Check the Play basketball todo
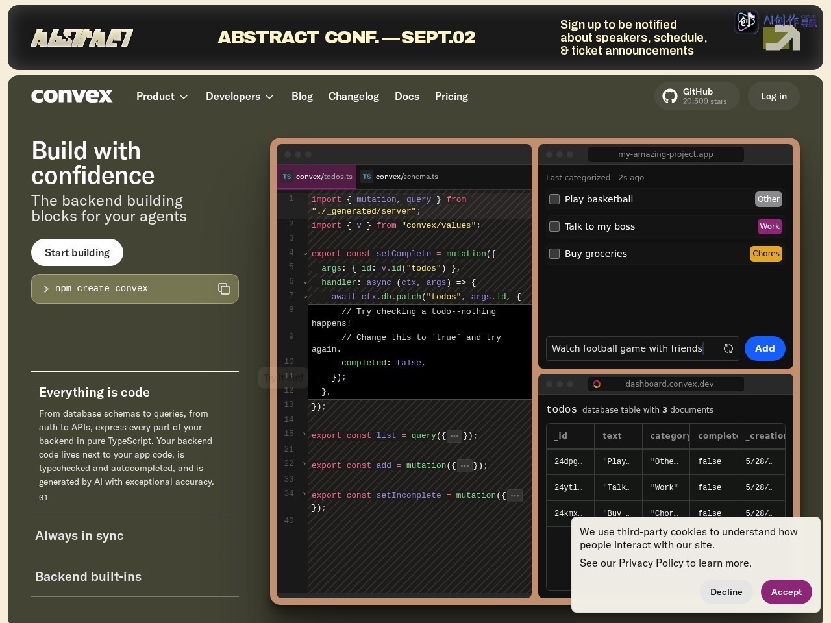The image size is (831, 623). 554,199
